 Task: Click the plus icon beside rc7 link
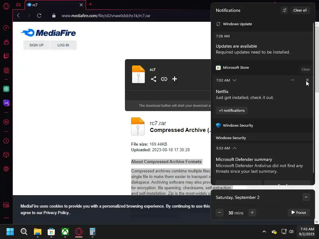point(174,79)
